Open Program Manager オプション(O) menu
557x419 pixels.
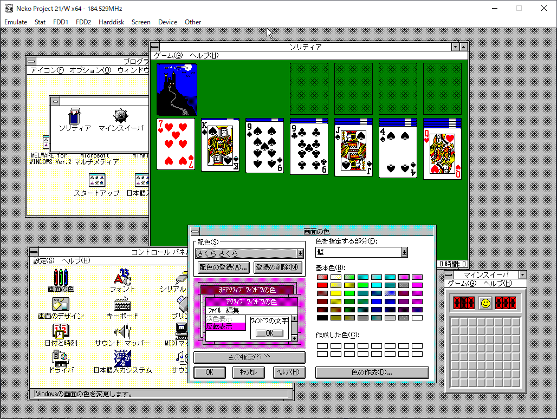click(90, 70)
